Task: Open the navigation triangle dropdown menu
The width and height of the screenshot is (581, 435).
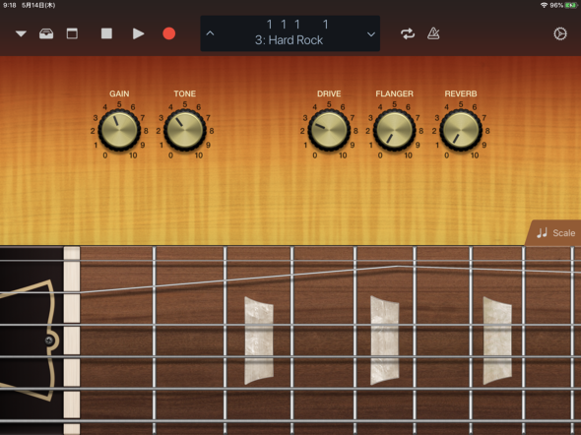Action: pos(21,34)
